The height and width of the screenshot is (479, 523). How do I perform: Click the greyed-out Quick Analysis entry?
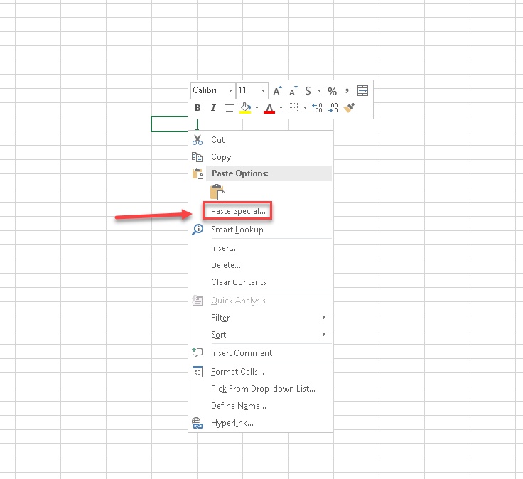click(x=261, y=301)
